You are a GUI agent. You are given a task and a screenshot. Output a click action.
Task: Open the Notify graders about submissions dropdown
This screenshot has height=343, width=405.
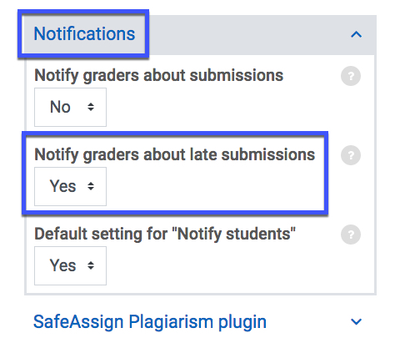click(x=70, y=107)
